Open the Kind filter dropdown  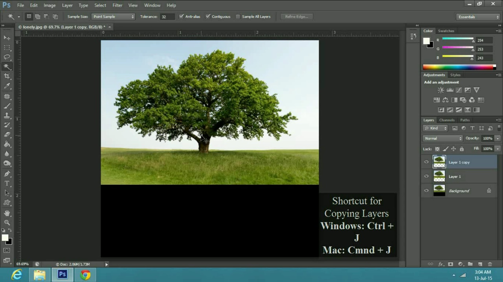click(x=435, y=128)
